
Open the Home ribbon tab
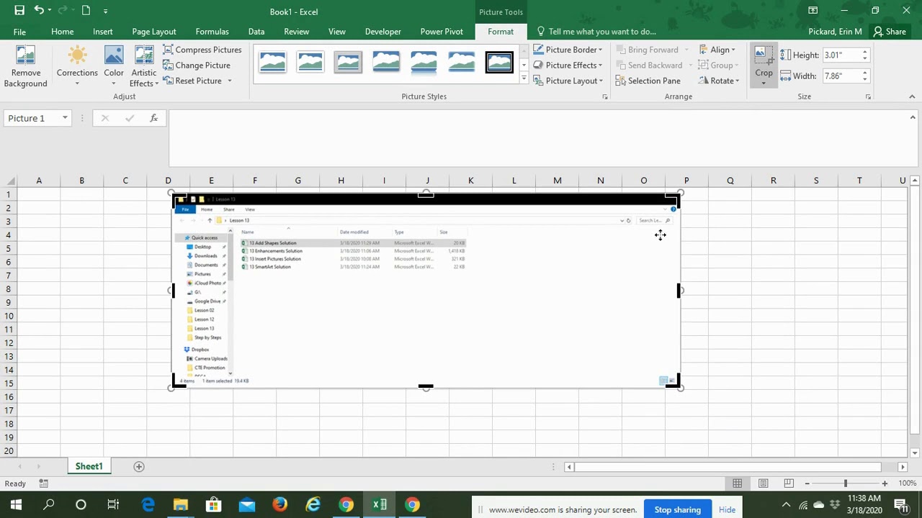pyautogui.click(x=62, y=32)
